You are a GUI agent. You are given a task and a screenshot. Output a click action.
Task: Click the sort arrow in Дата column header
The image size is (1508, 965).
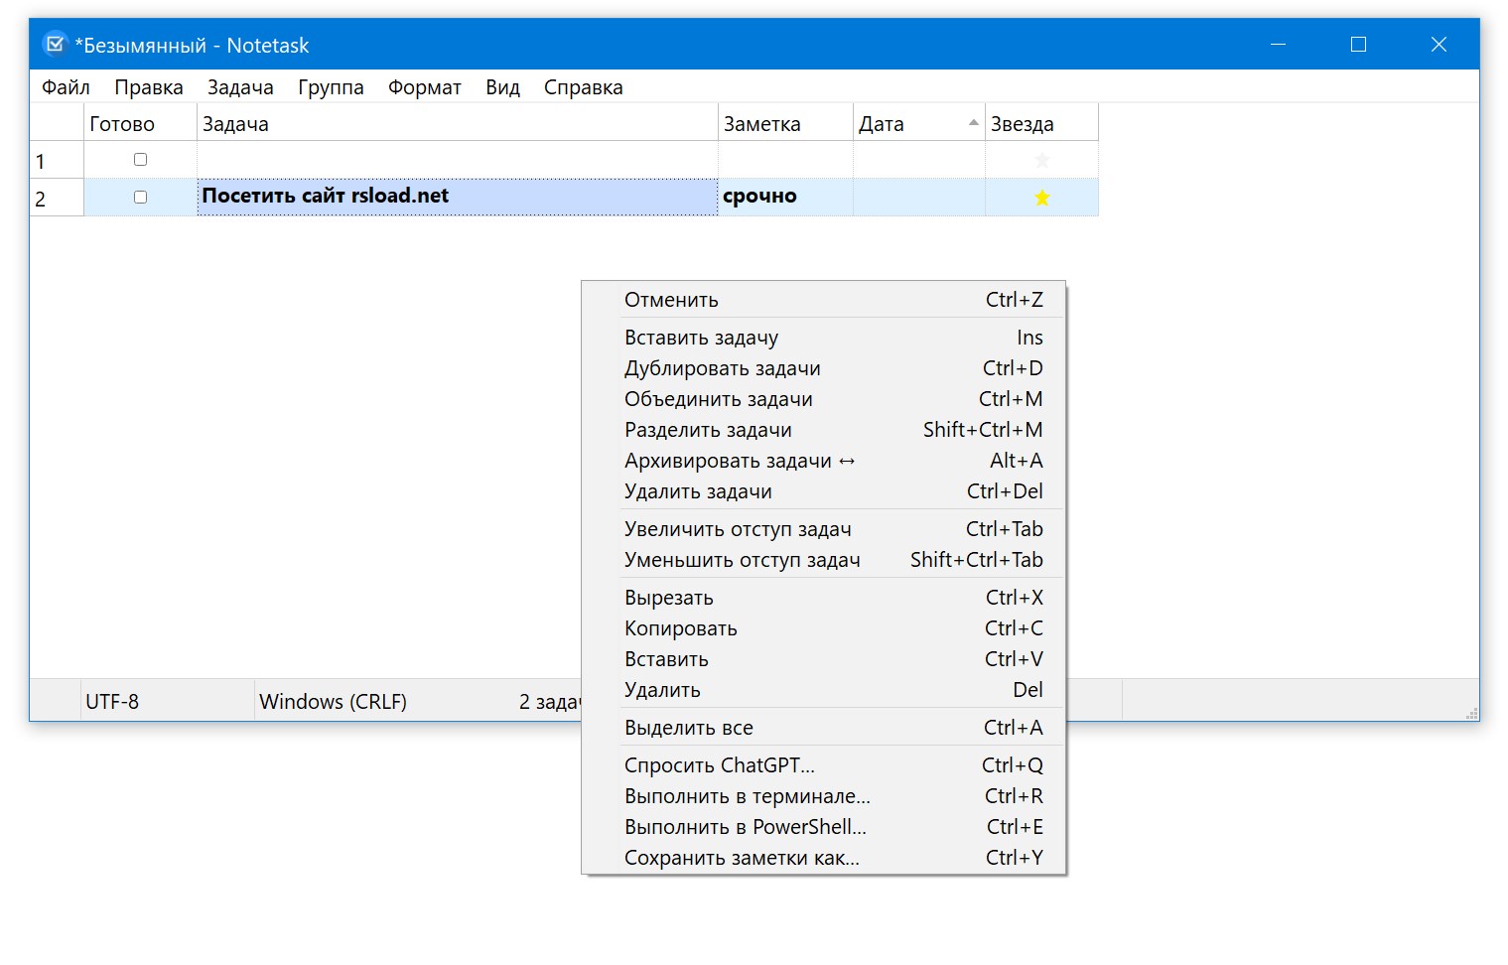tap(973, 123)
